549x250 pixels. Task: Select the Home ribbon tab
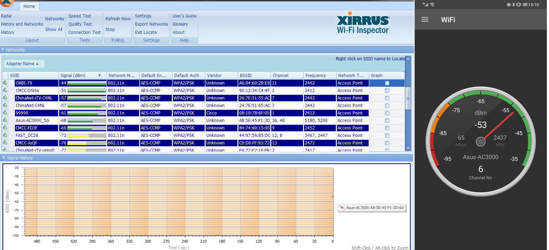(x=29, y=6)
